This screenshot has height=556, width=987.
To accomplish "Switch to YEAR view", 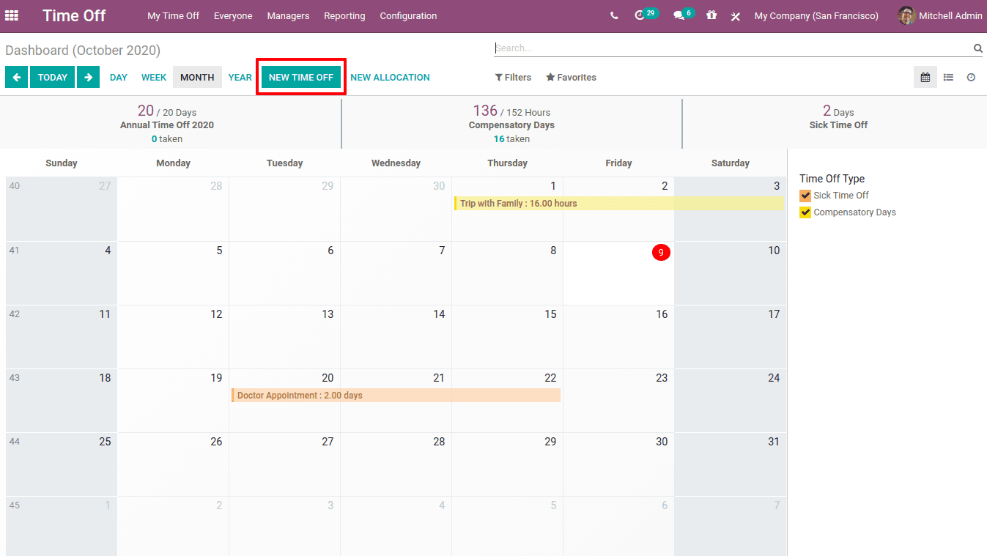I will point(240,77).
